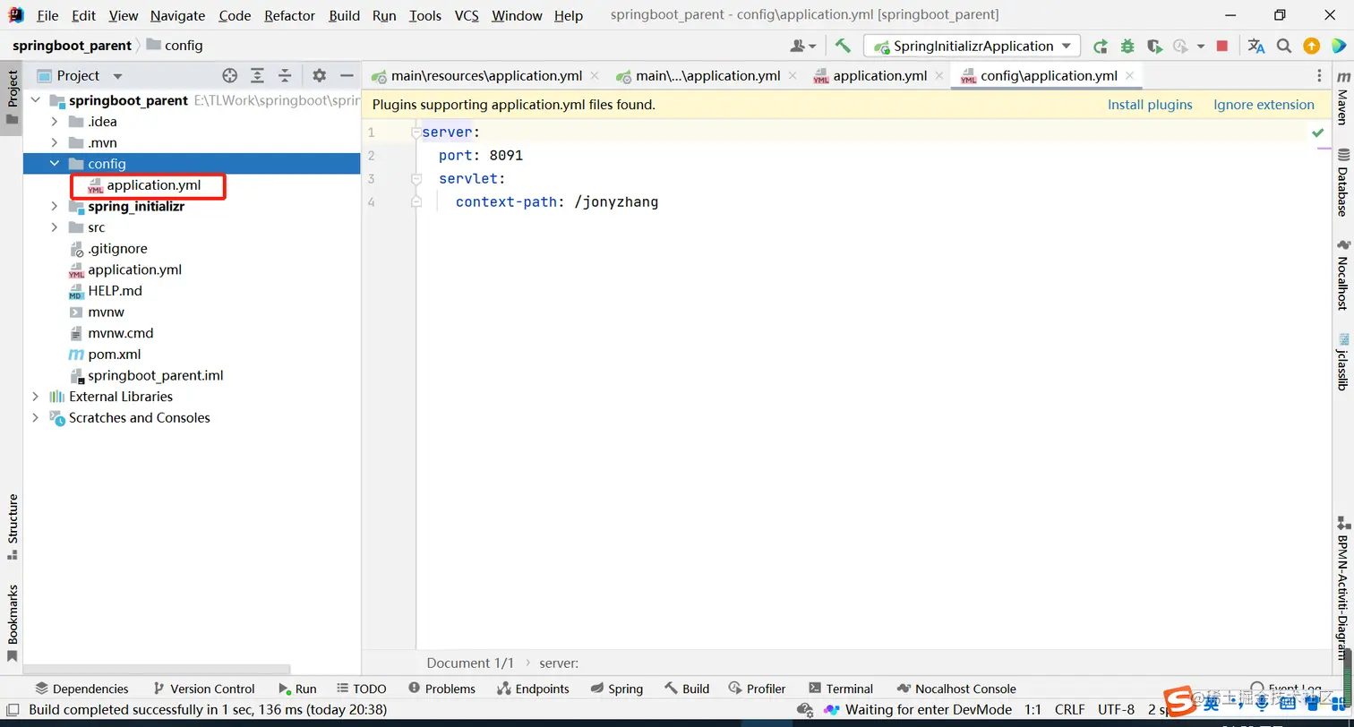
Task: Click the Select Opened File target icon
Action: tap(230, 75)
